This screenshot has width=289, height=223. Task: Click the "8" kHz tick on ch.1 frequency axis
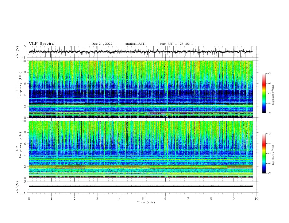[x=26, y=72]
